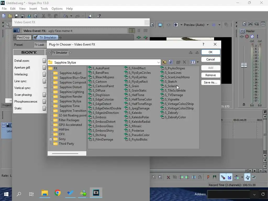Open the Edit menu

13,9
